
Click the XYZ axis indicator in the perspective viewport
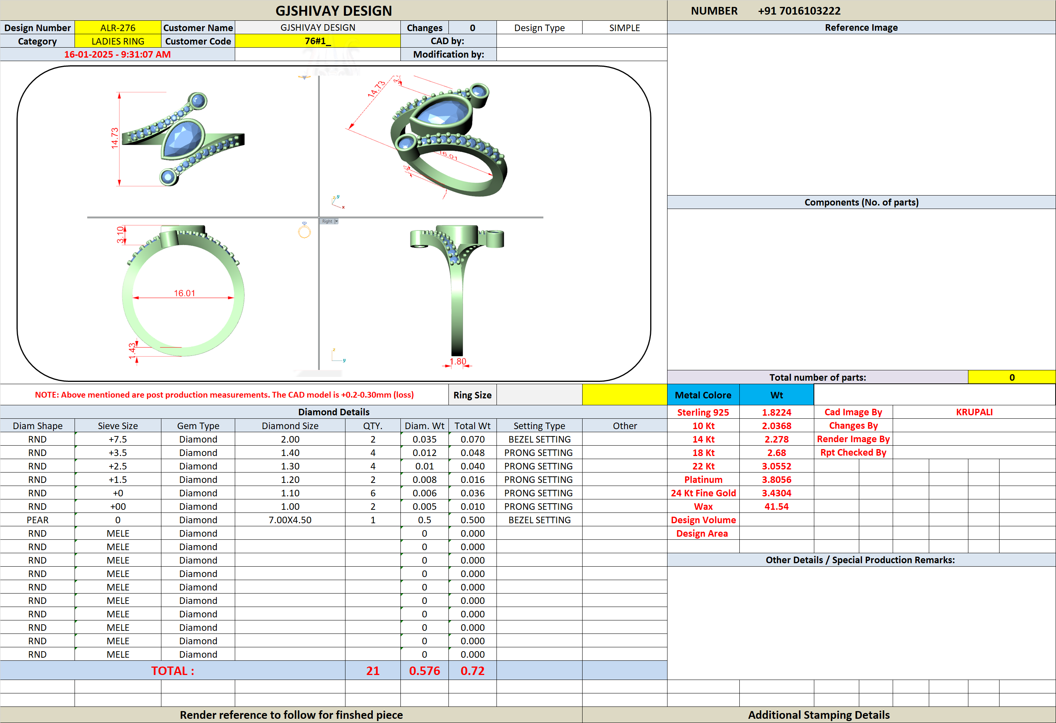tap(339, 202)
